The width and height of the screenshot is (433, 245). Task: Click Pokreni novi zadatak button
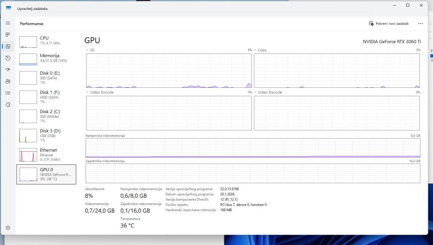tap(389, 23)
